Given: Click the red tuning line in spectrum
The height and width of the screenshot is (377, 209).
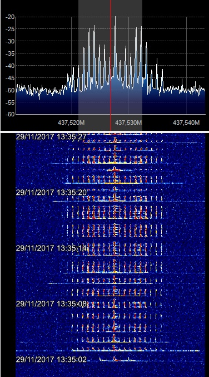Looking at the screenshot, I should [111, 65].
